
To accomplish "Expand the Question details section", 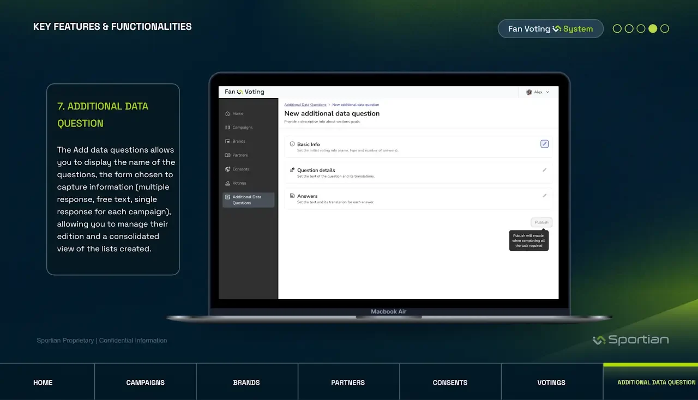I will pyautogui.click(x=316, y=170).
